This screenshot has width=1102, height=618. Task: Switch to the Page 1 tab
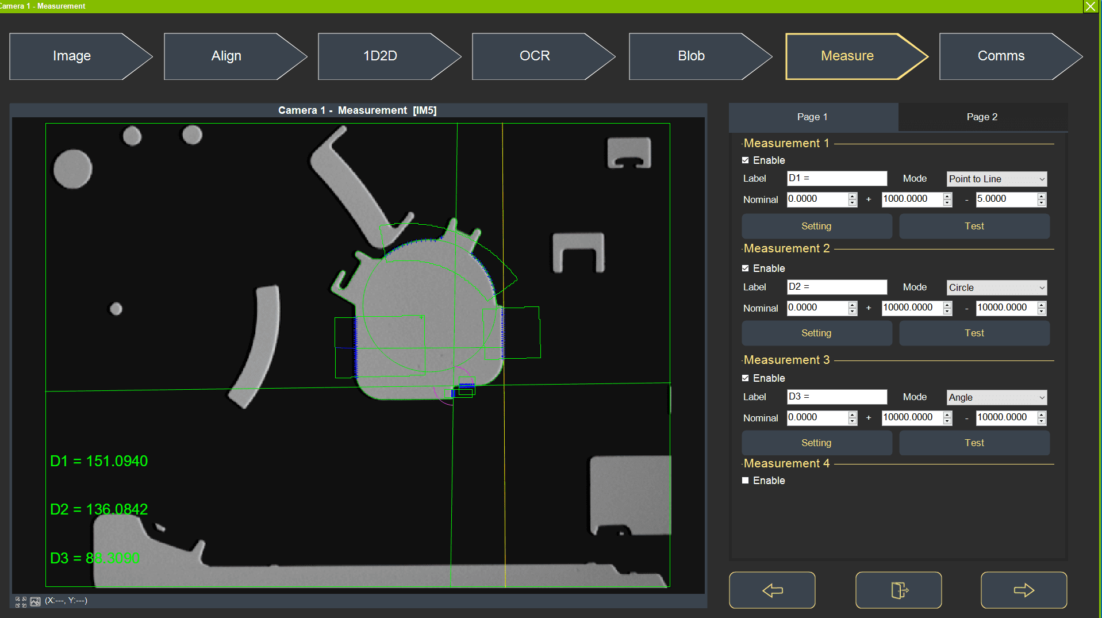point(813,117)
